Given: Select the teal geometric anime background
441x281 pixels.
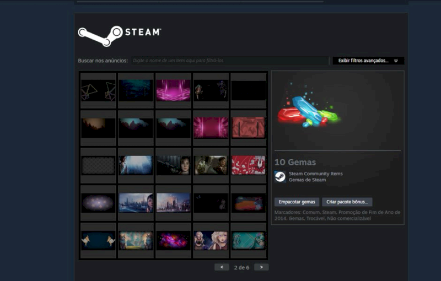Looking at the screenshot, I should (249, 241).
